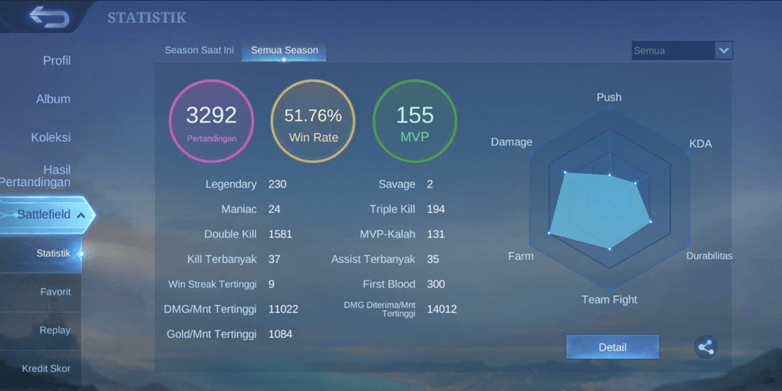This screenshot has height=391, width=782.
Task: Click the Maniac count 24
Action: click(x=274, y=209)
